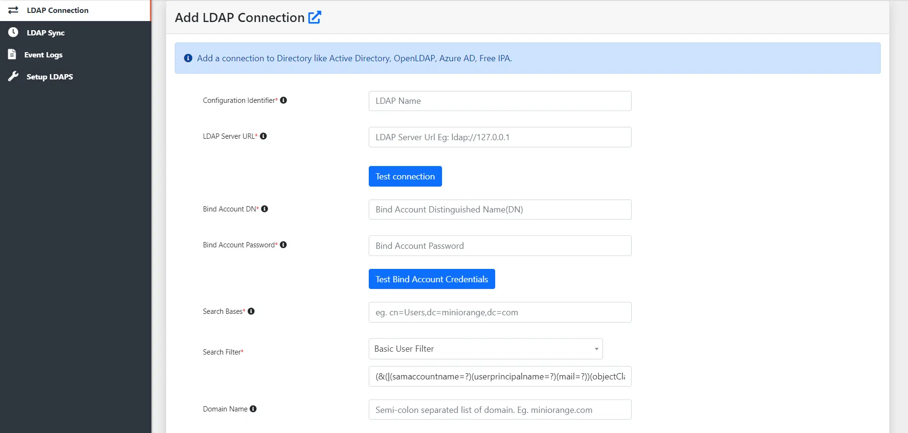
Task: Open LDAP Sync from the sidebar
Action: pyautogui.click(x=13, y=32)
